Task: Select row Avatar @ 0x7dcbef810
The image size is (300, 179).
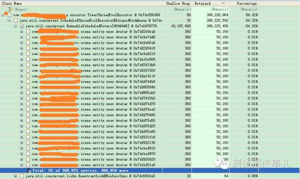Action: (150, 148)
